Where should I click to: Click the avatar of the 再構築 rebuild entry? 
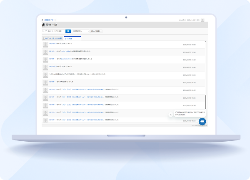coord(45,83)
